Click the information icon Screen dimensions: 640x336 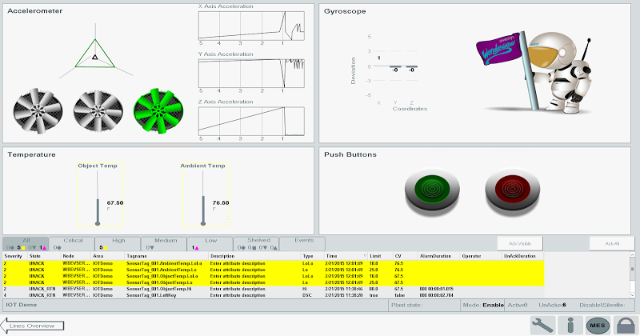(570, 326)
